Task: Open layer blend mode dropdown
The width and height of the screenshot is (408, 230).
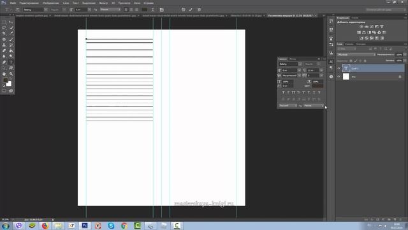Action: coord(356,54)
